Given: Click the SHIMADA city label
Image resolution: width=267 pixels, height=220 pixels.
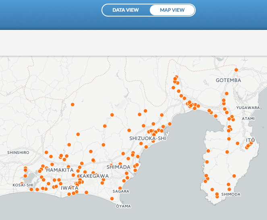Looking at the screenshot, I should 118,167.
